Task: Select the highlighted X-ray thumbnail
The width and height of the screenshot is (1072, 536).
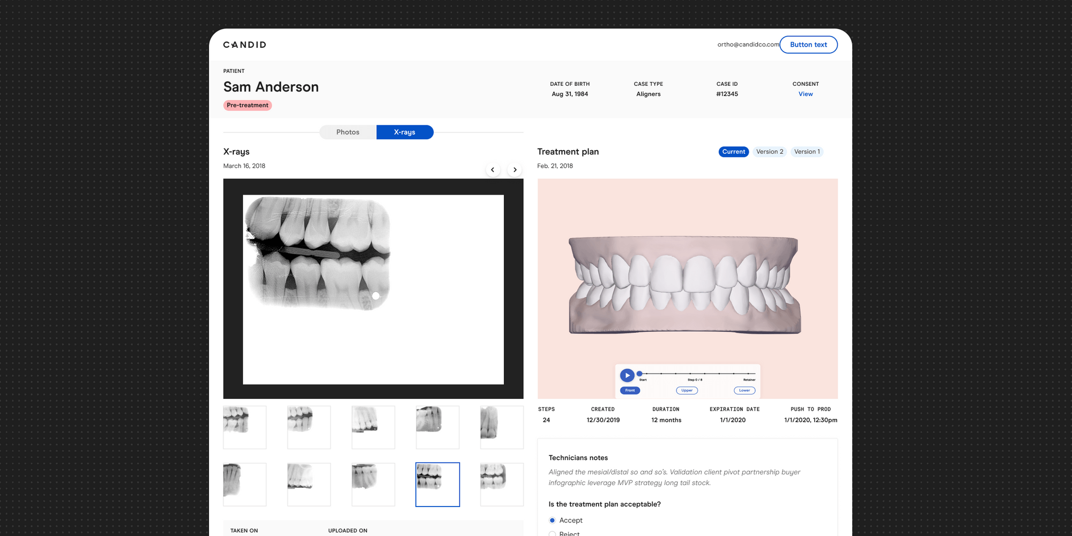Action: tap(437, 484)
